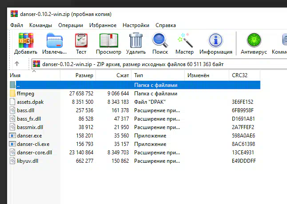Click size value 27 658 752
The height and width of the screenshot is (204, 287).
point(81,94)
